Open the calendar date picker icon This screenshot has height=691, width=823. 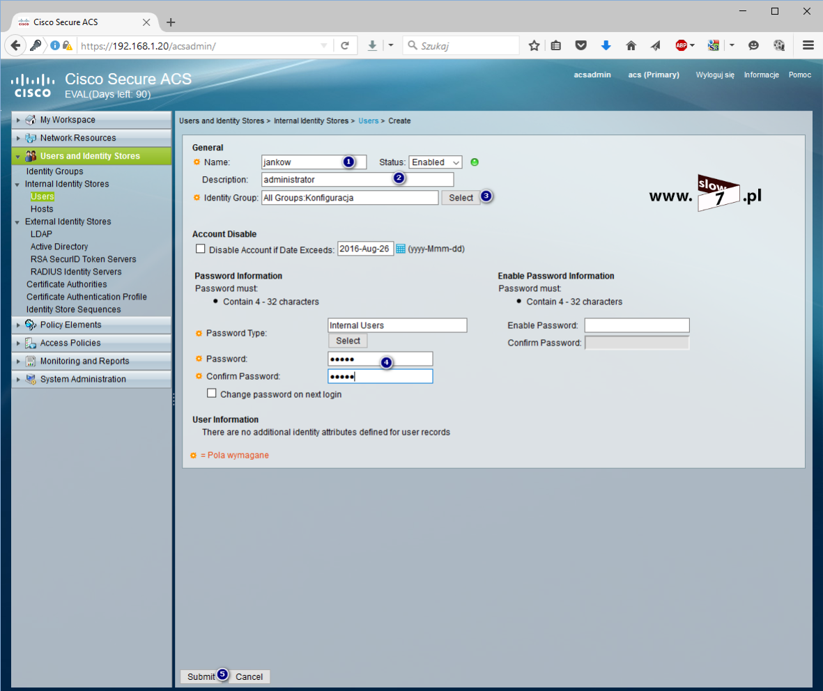[401, 249]
